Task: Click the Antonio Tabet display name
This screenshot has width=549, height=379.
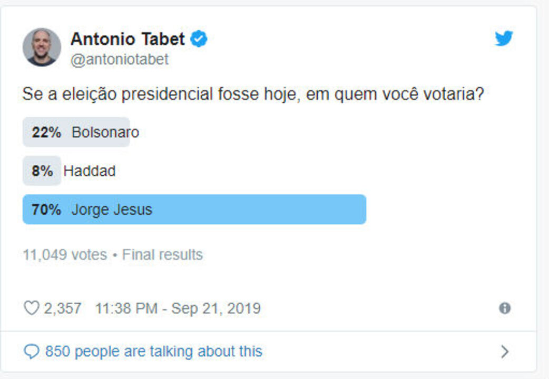Action: 128,39
